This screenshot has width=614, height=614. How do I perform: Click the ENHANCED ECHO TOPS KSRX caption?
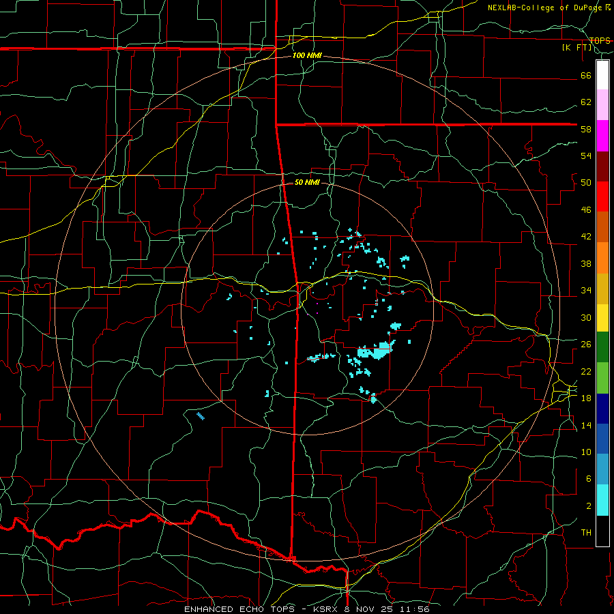(306, 609)
